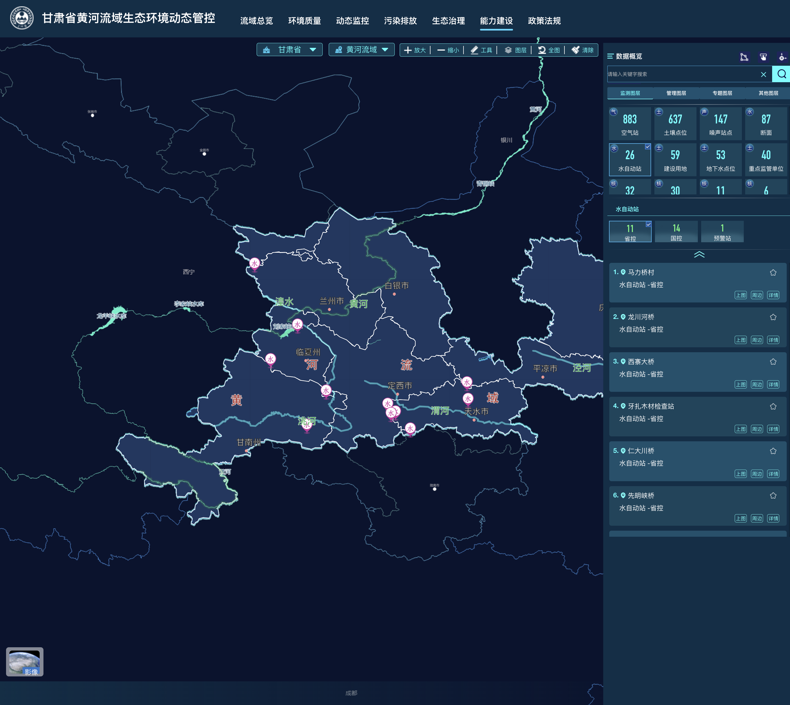Collapse the station list with double chevron
This screenshot has width=790, height=705.
pyautogui.click(x=699, y=255)
